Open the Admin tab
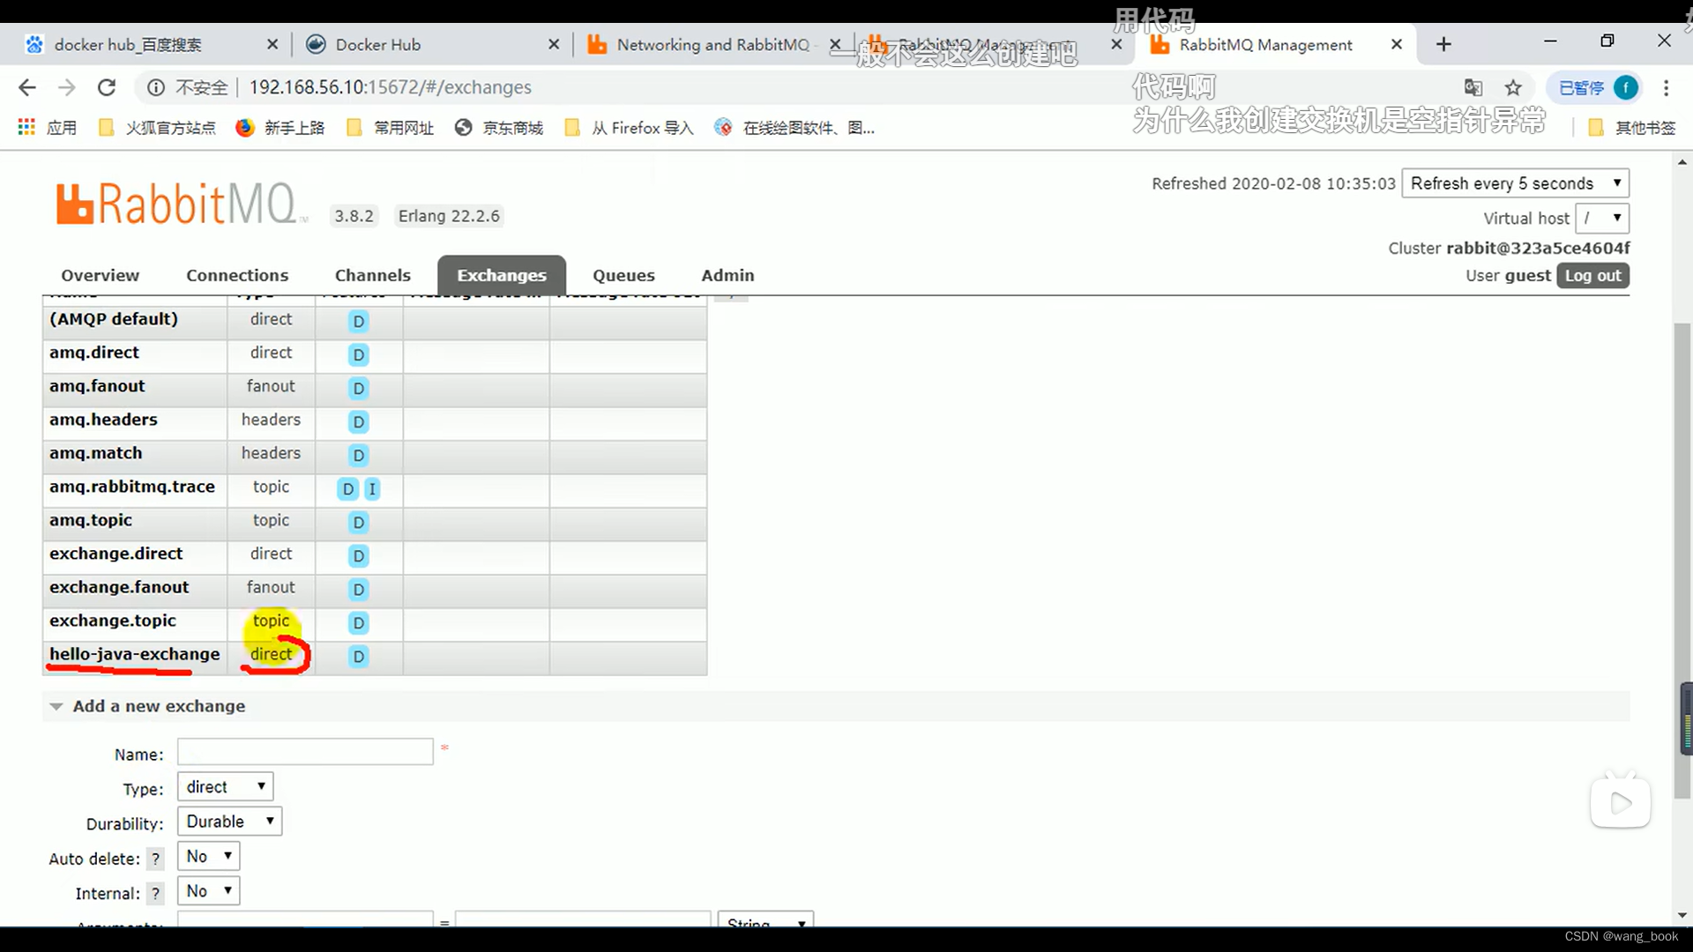 pyautogui.click(x=727, y=275)
